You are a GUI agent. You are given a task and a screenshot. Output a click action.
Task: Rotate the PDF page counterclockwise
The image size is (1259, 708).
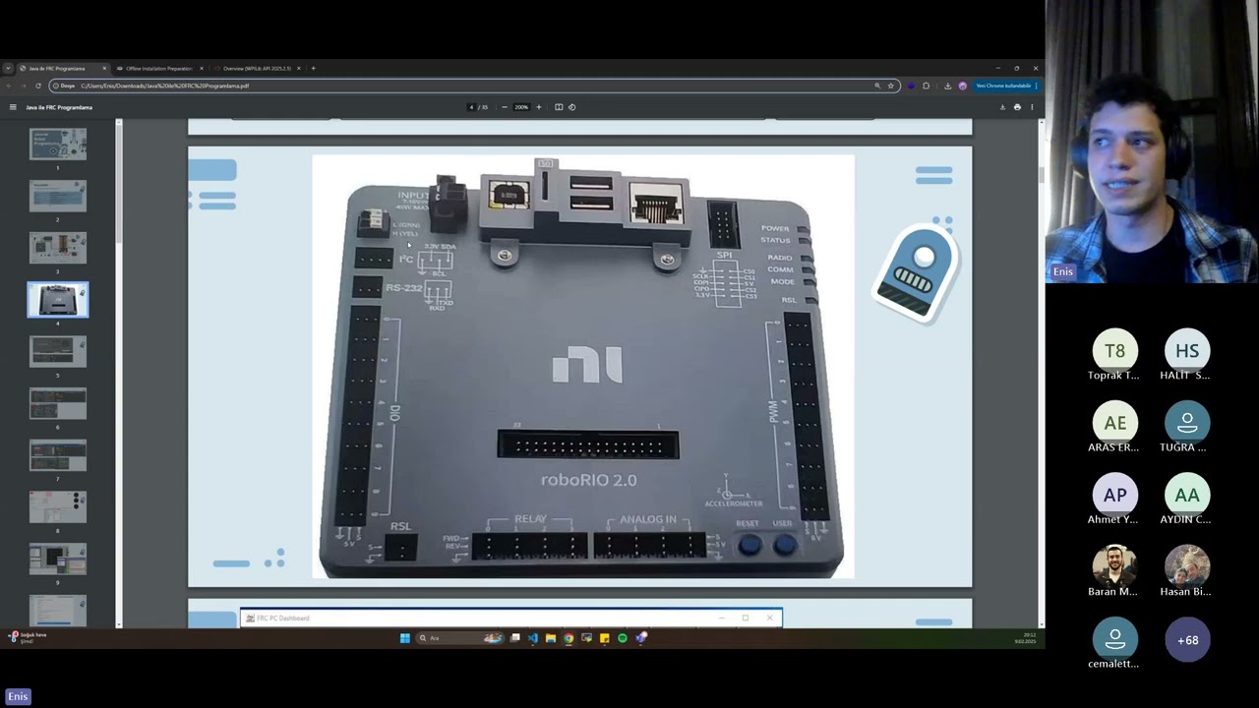pyautogui.click(x=572, y=107)
